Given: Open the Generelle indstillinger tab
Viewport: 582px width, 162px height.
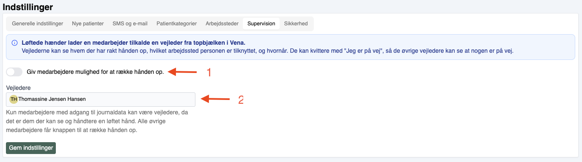Looking at the screenshot, I should pos(37,24).
